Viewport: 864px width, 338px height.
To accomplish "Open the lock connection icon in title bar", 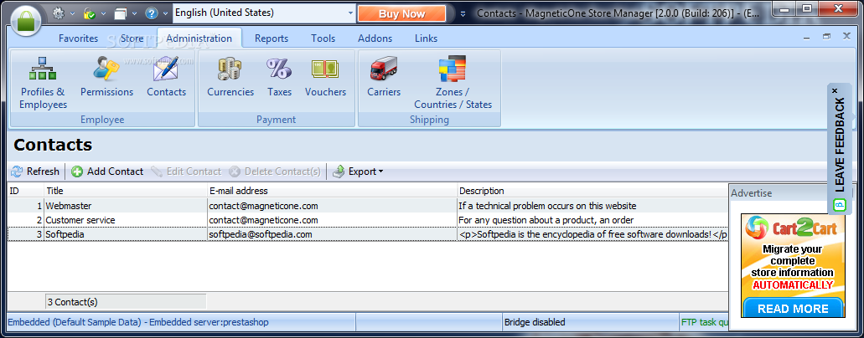I will point(90,13).
